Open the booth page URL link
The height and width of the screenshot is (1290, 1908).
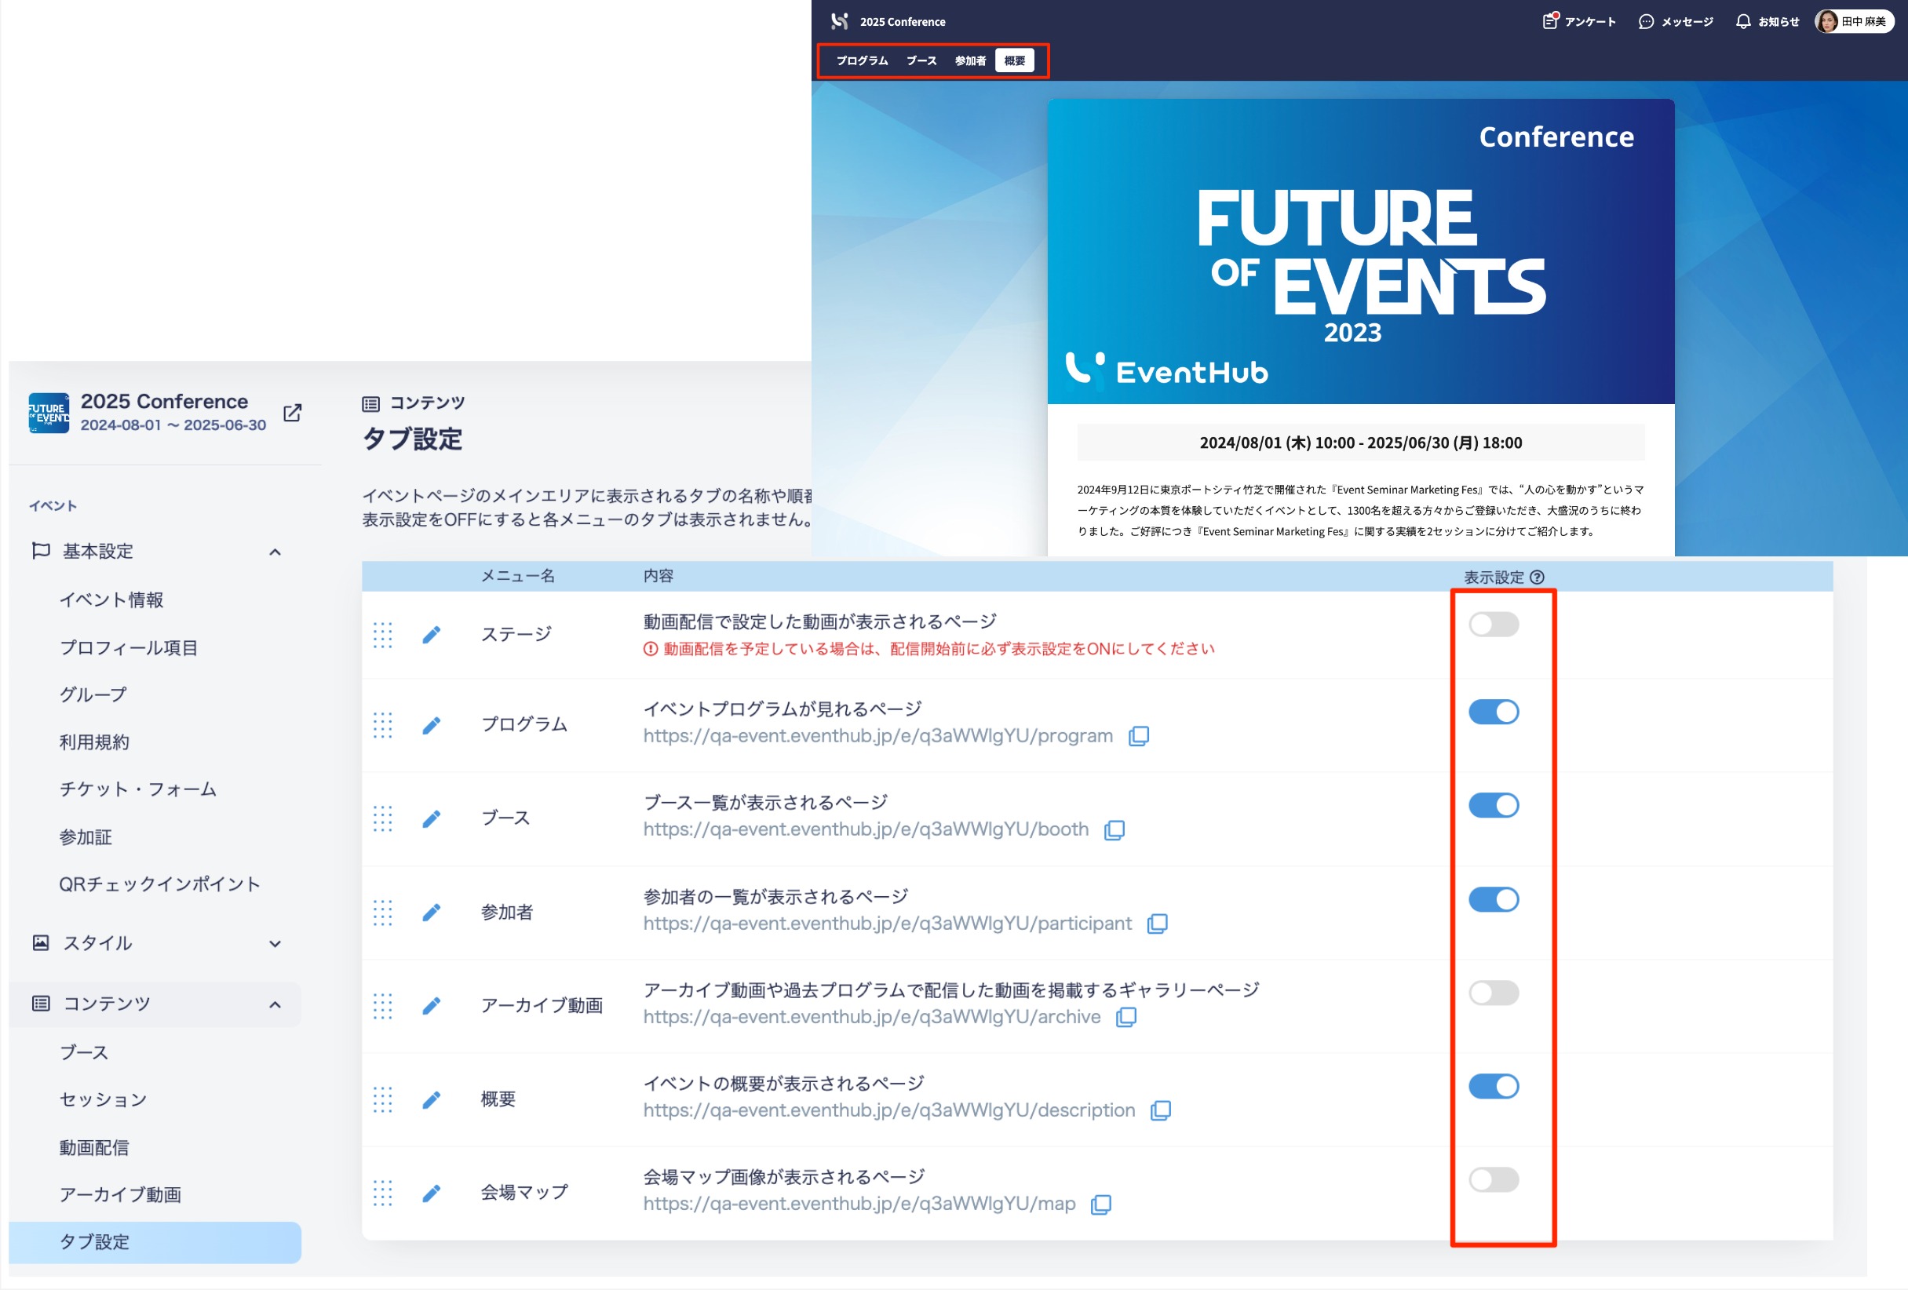(866, 829)
